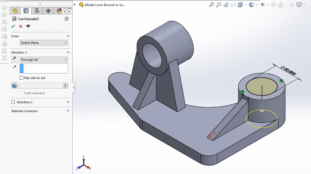Click the View Settings sphere icon
This screenshot has width=311, height=174.
coord(292,5)
